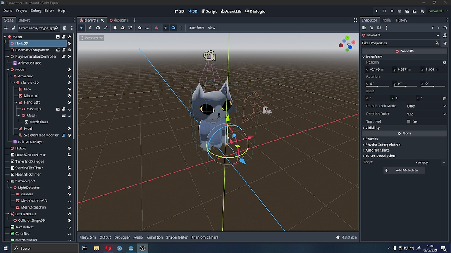Open Phantom Camera bottom panel

[x=205, y=237]
